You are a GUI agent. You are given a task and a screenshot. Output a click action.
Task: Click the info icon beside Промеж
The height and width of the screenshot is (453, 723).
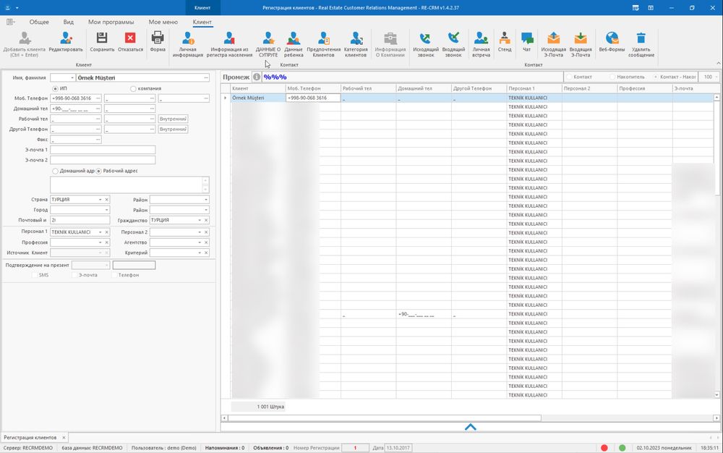click(257, 77)
